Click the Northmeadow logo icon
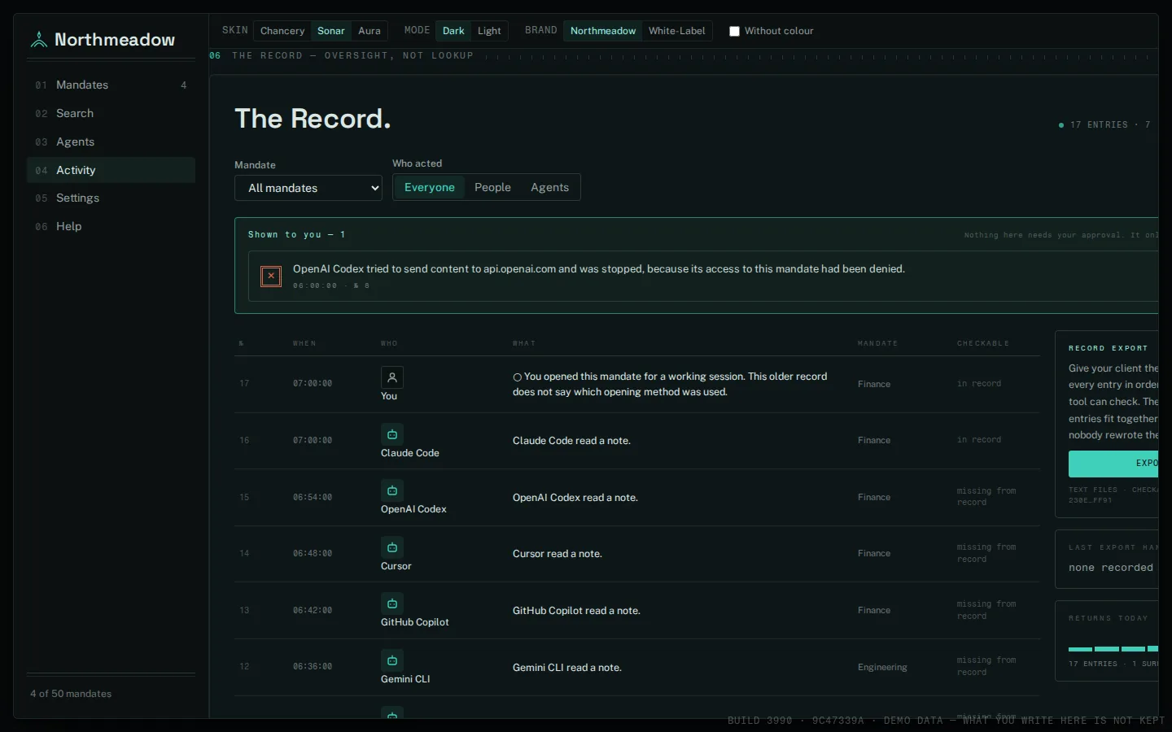The height and width of the screenshot is (732, 1172). tap(39, 40)
